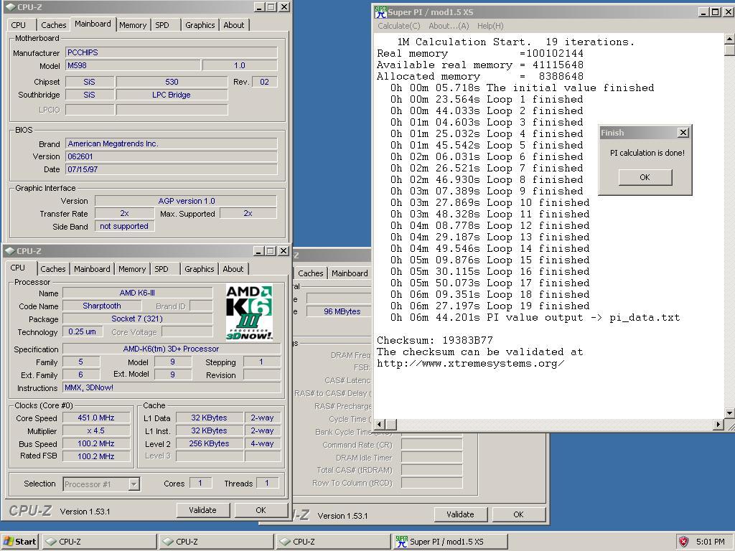Select Memory tab in lower CPU window
This screenshot has width=735, height=551.
click(x=132, y=269)
